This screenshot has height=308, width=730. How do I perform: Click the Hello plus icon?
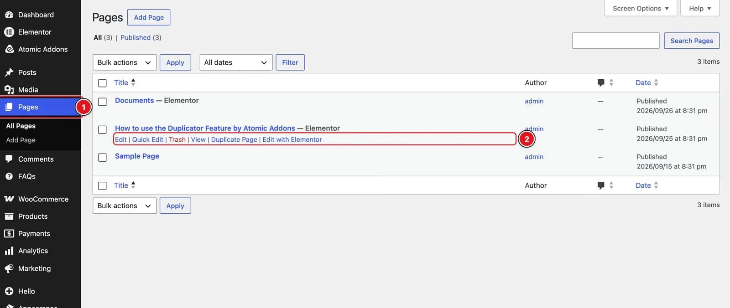[x=9, y=291]
